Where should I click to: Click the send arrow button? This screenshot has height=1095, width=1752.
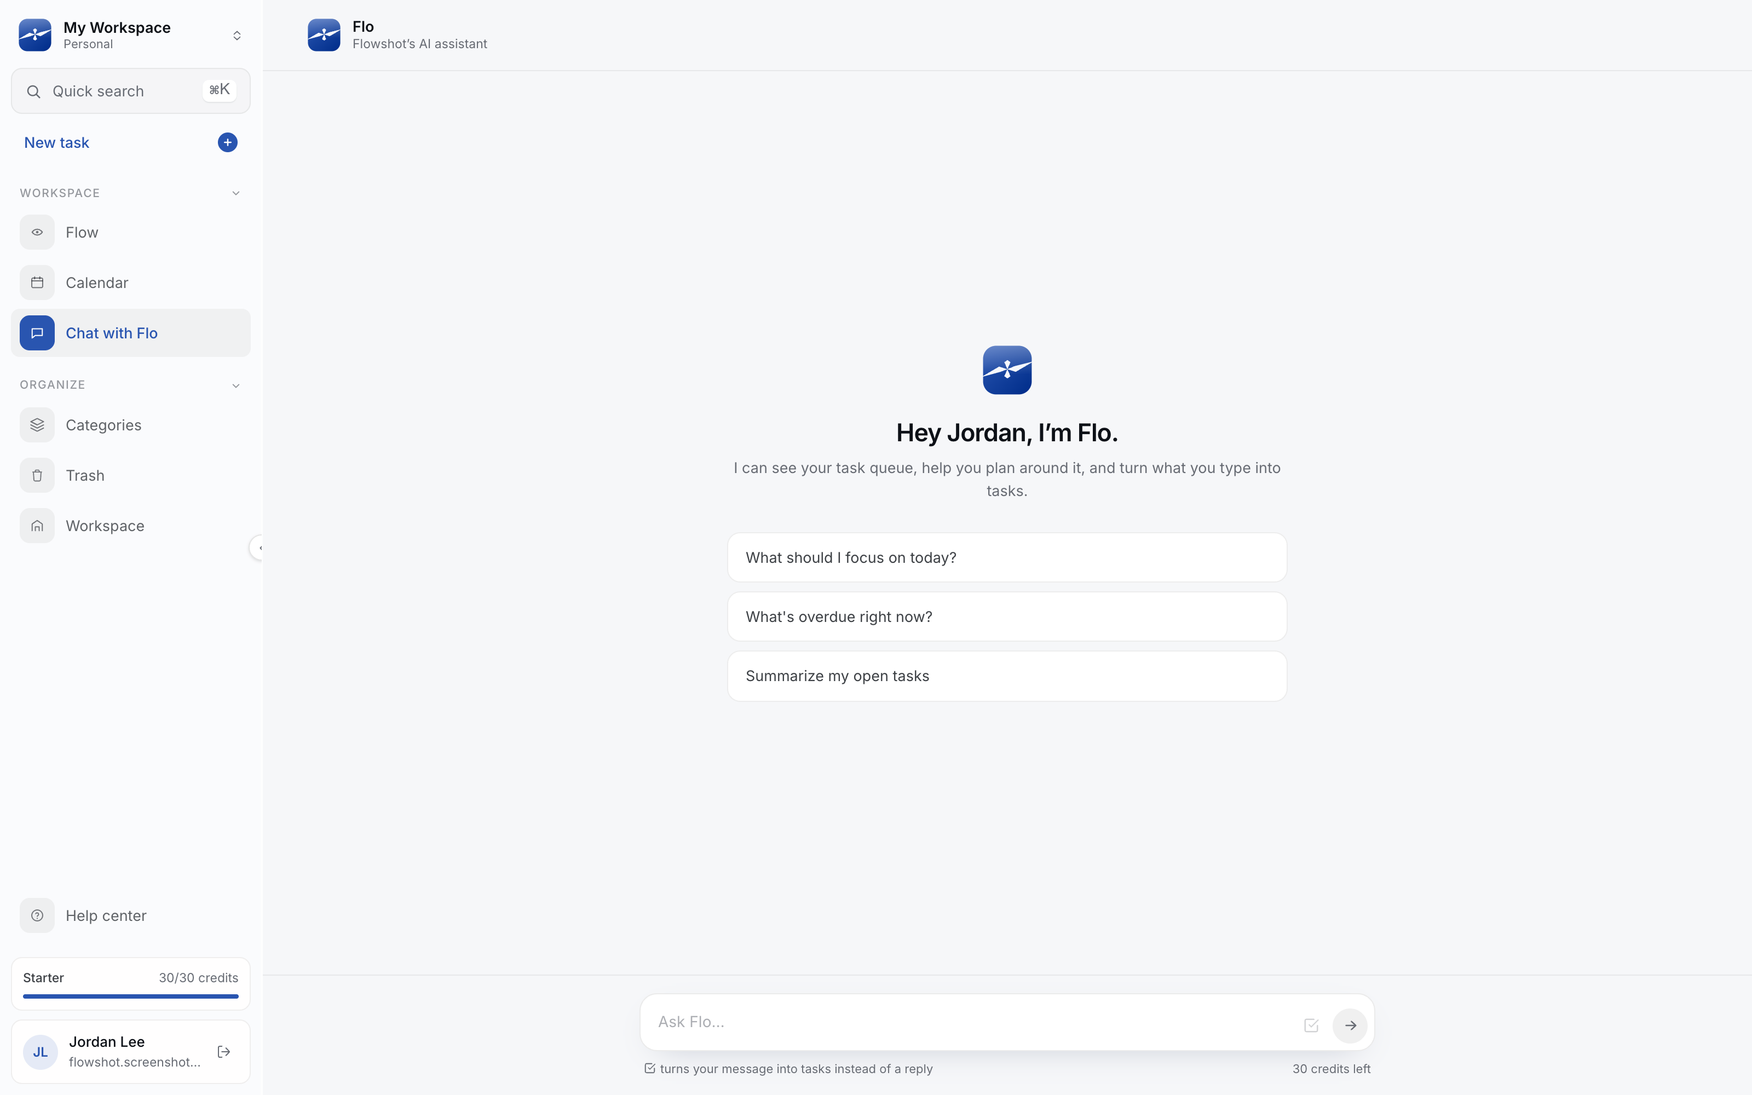click(x=1350, y=1025)
